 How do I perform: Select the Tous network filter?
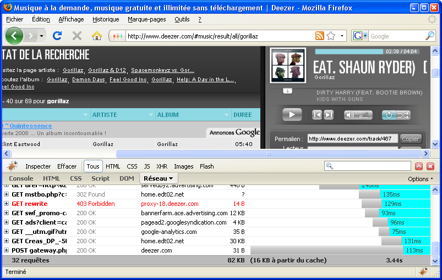93,166
